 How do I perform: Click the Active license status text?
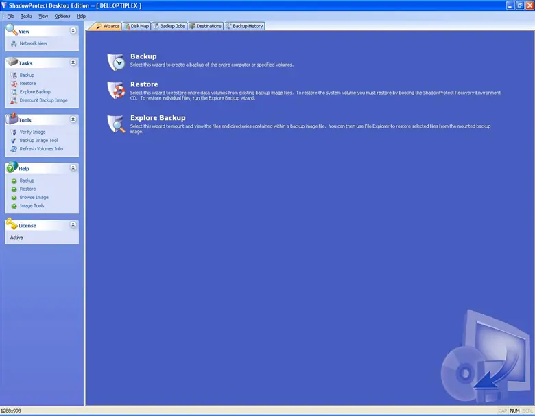16,238
